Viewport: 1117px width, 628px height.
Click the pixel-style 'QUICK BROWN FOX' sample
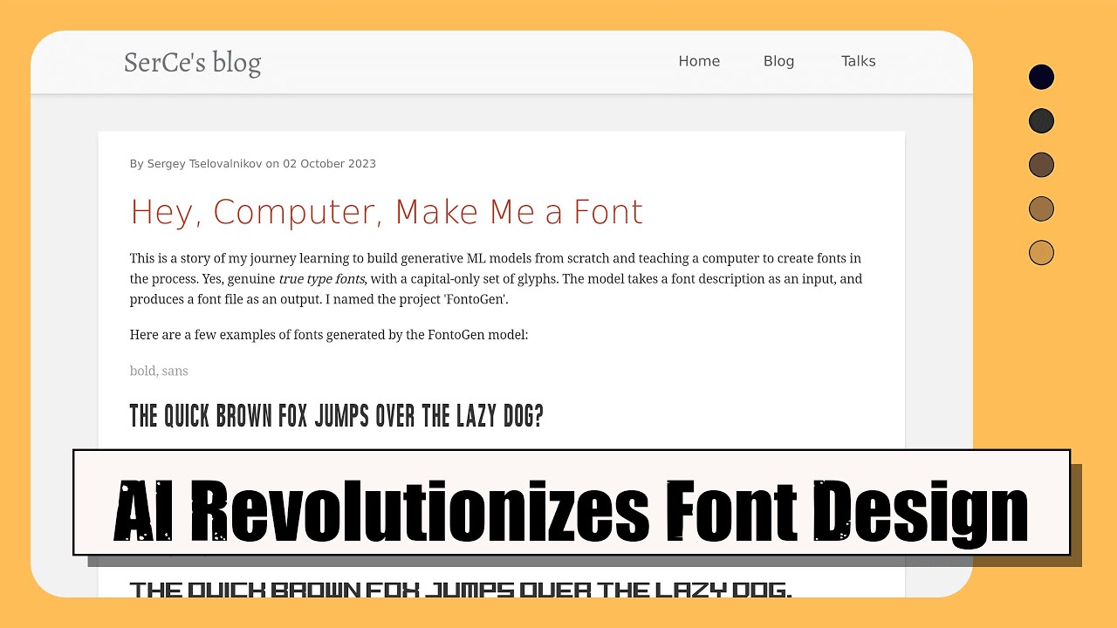(x=460, y=590)
